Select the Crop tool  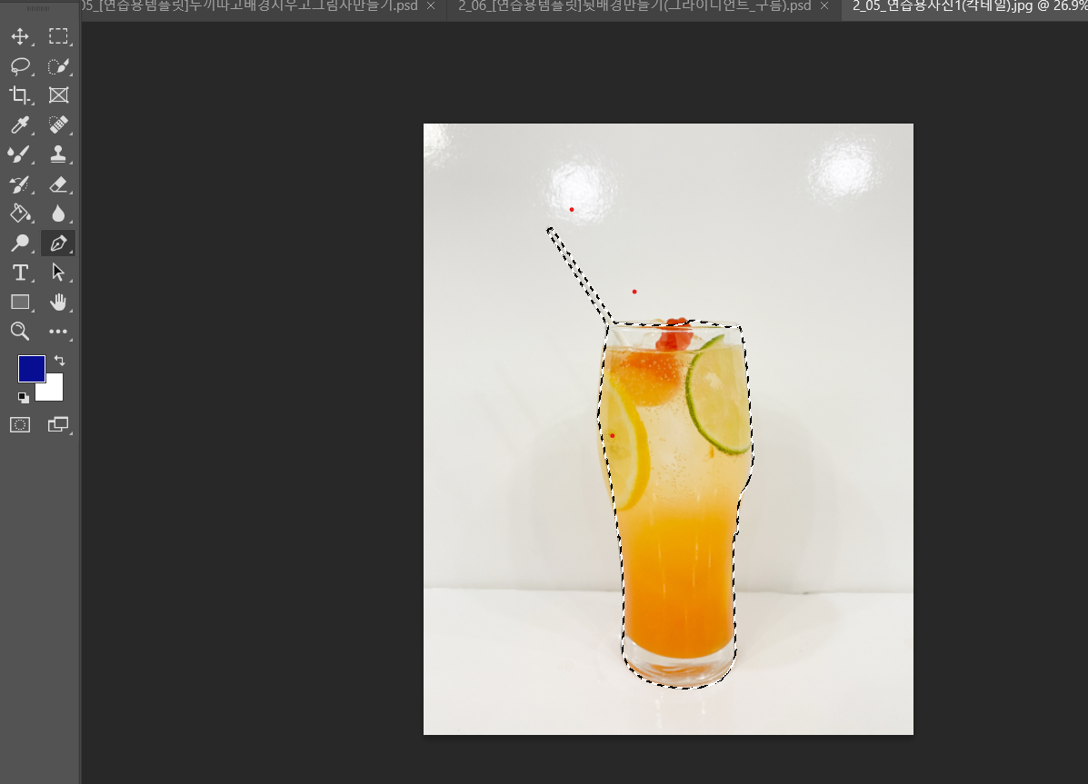point(20,95)
